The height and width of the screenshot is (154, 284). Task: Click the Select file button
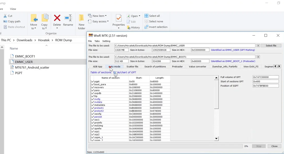coord(271,46)
